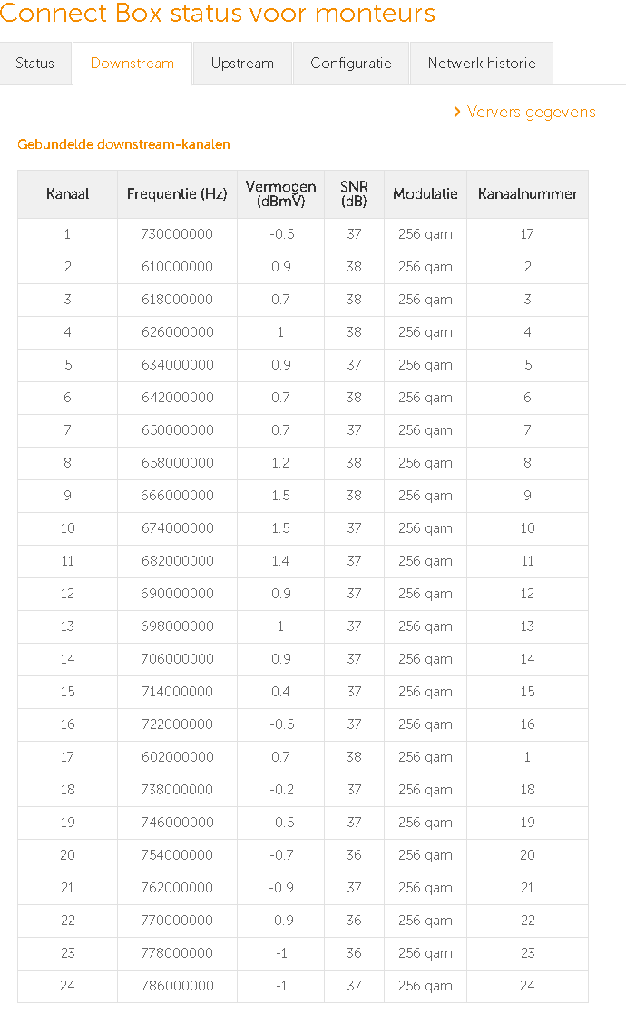
Task: Switch to the Upstream tab
Action: 242,64
